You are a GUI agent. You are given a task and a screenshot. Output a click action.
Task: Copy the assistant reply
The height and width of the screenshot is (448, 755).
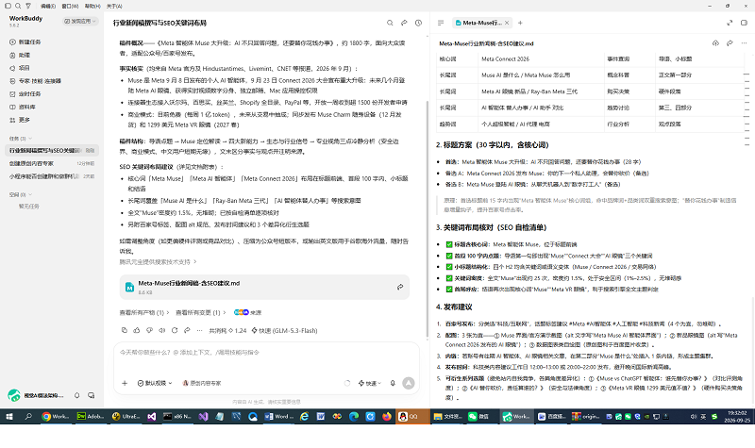click(x=125, y=330)
